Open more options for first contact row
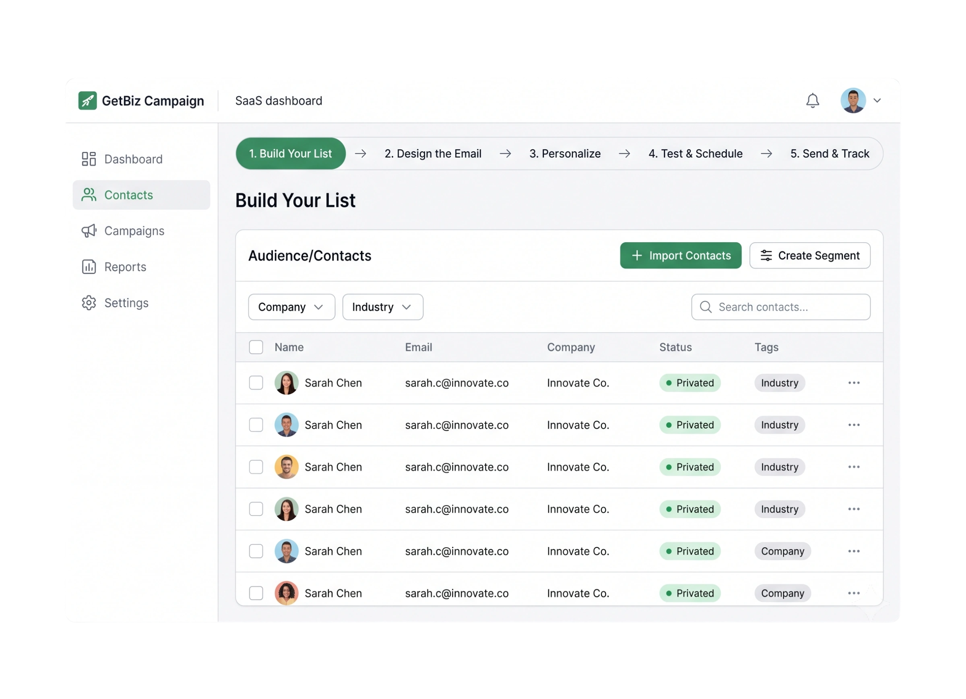The image size is (966, 699). coord(854,383)
